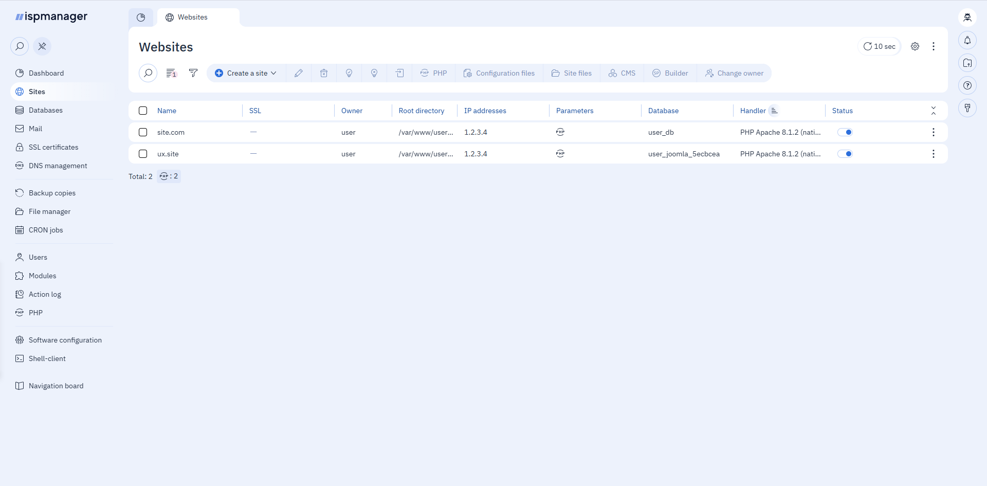Expand the table rows collapse arrows
Screen dimensions: 987x486
tap(934, 111)
